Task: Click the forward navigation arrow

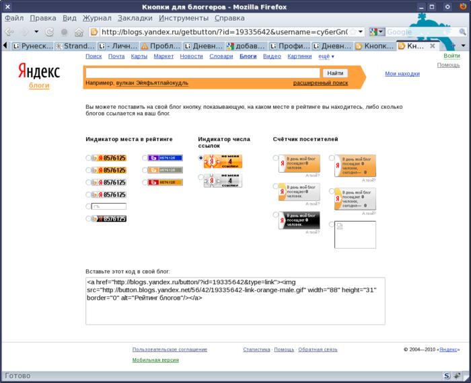Action: pyautogui.click(x=24, y=32)
